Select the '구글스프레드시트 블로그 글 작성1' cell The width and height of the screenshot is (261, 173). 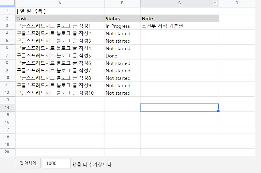(x=60, y=26)
